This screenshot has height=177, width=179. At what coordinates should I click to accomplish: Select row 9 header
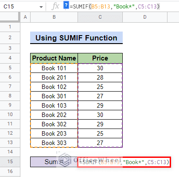click(x=10, y=105)
